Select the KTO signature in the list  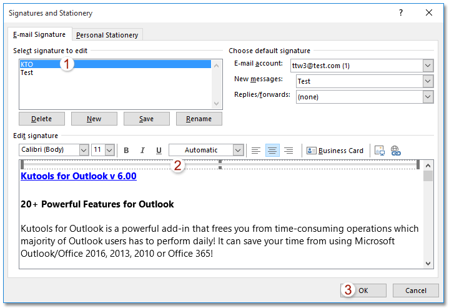point(116,64)
